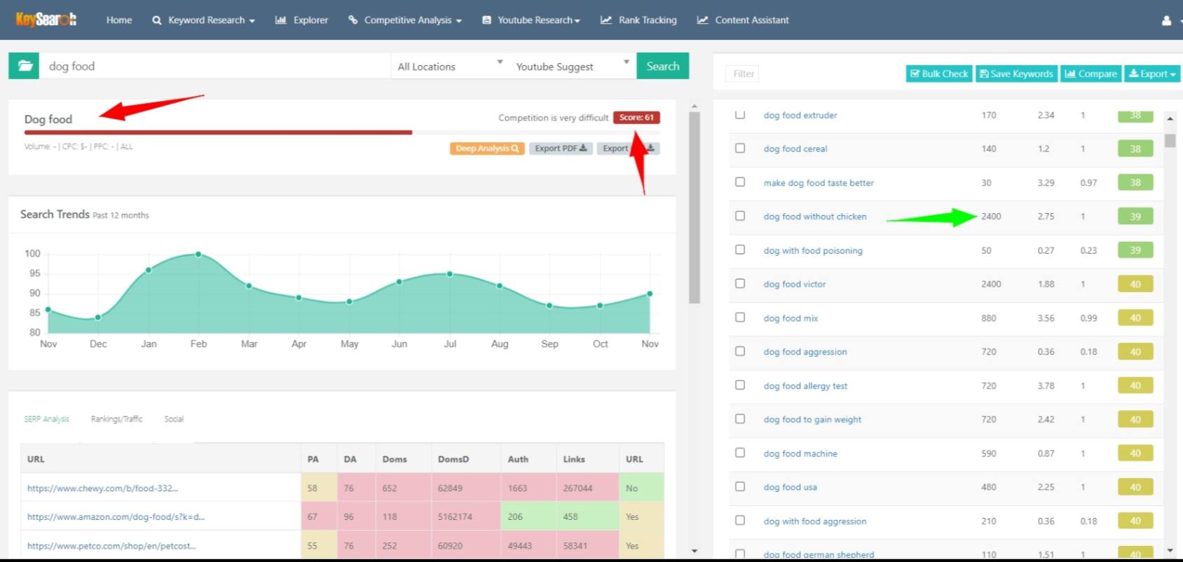Open the dog food allergy test keyword link
Screen dimensions: 1183x562
point(805,386)
